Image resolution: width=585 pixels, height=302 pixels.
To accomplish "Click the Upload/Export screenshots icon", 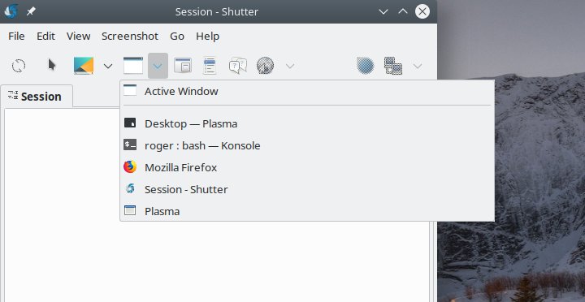I will [x=393, y=66].
